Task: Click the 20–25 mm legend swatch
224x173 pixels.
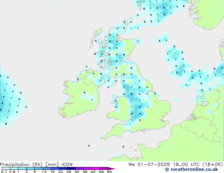Action: [x=63, y=168]
